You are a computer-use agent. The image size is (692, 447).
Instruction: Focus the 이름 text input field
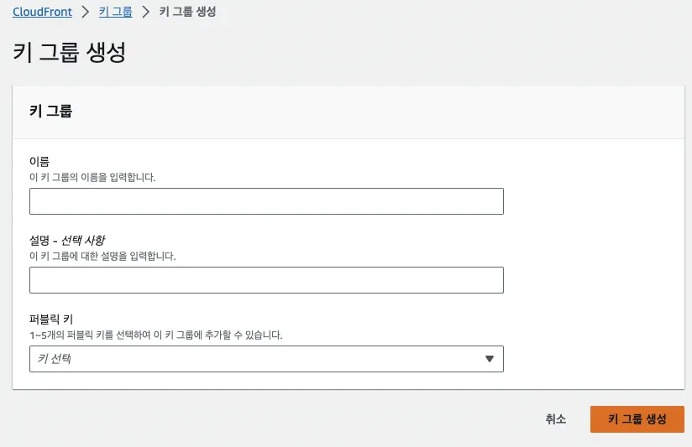tap(266, 201)
